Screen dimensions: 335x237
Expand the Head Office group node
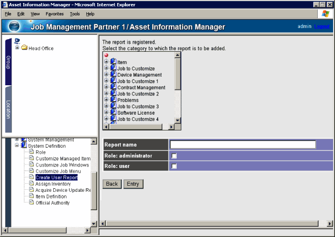(17, 47)
